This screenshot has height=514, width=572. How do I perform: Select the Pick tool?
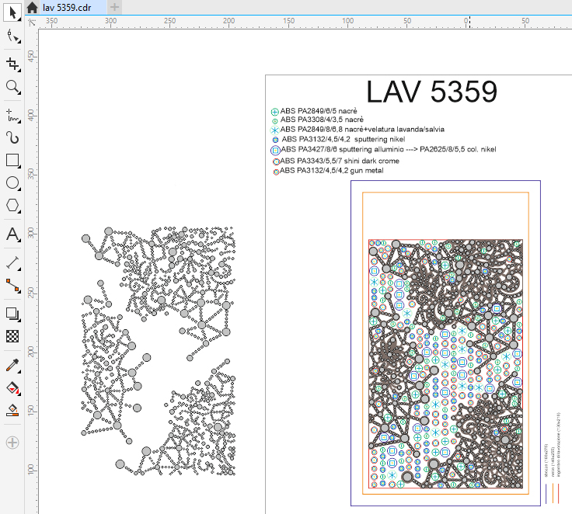tap(12, 12)
